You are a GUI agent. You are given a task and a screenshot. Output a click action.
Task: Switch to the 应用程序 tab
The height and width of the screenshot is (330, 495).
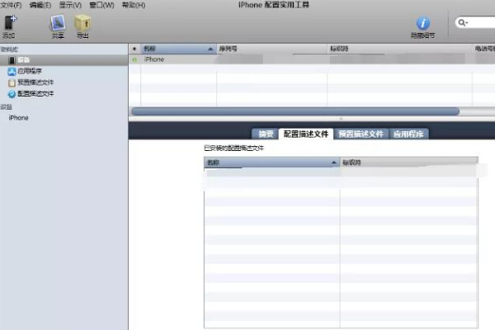pos(409,134)
